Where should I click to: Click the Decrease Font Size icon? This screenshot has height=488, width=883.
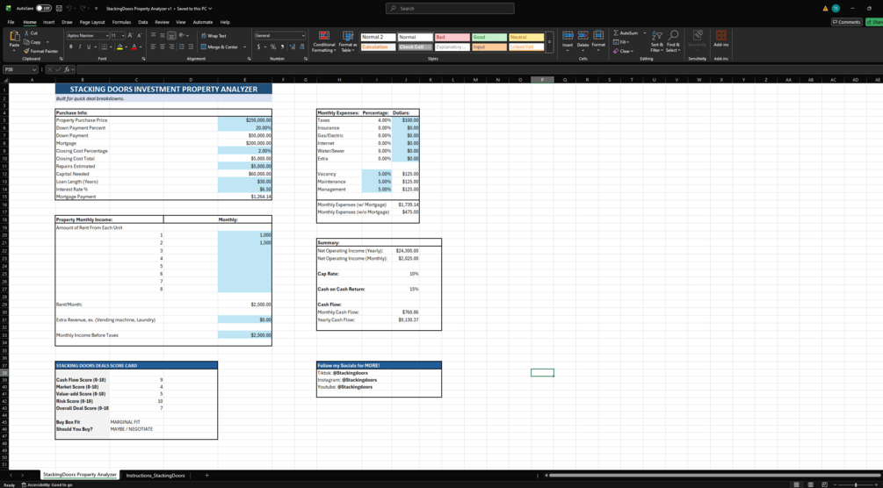(139, 35)
